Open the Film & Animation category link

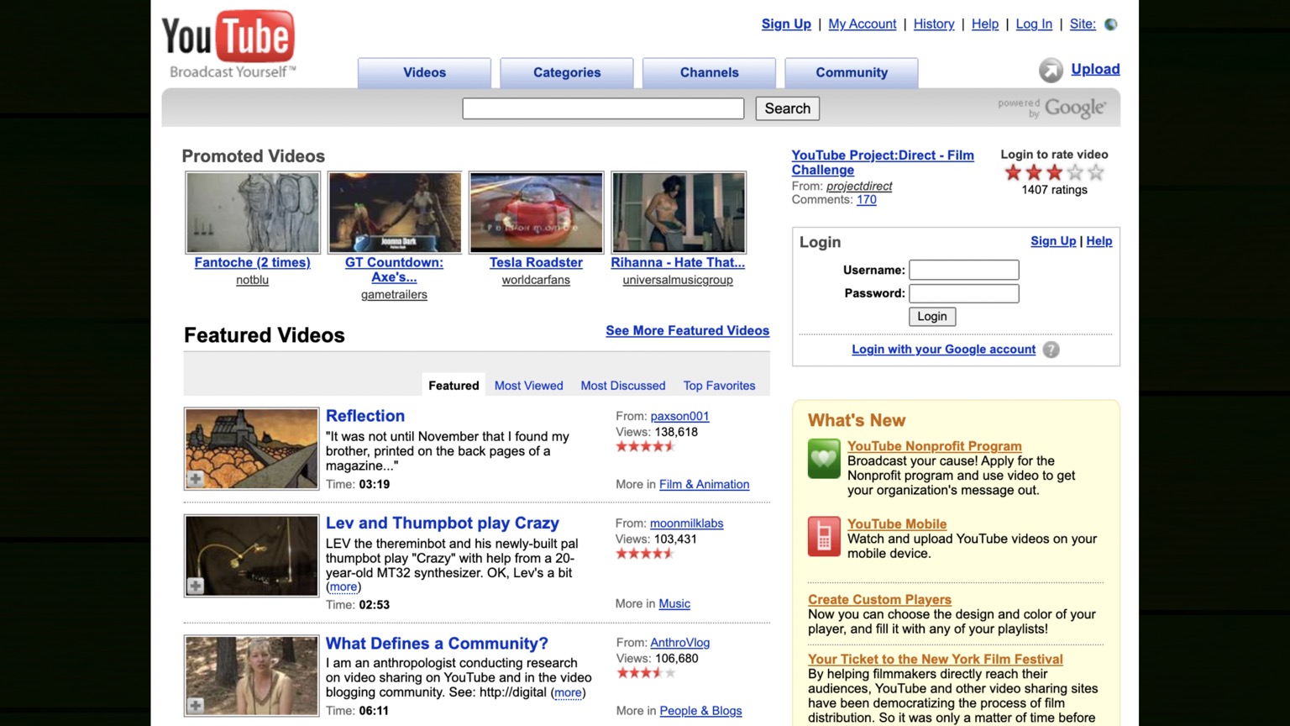tap(704, 485)
